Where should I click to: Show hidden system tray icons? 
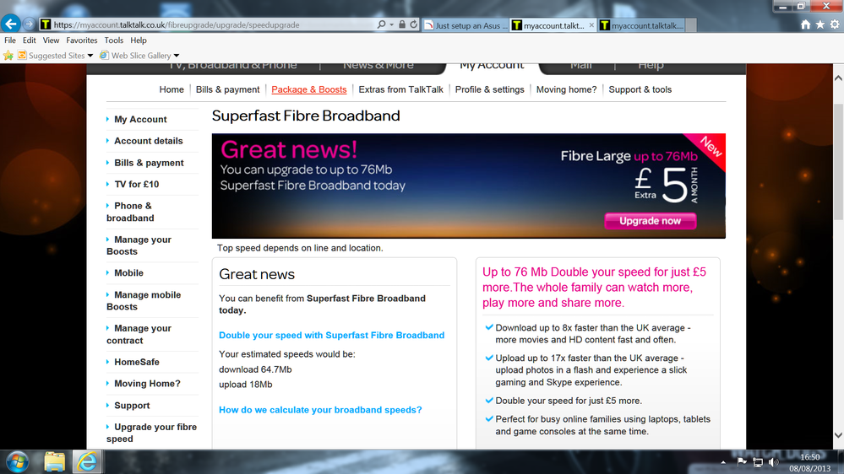tap(723, 462)
